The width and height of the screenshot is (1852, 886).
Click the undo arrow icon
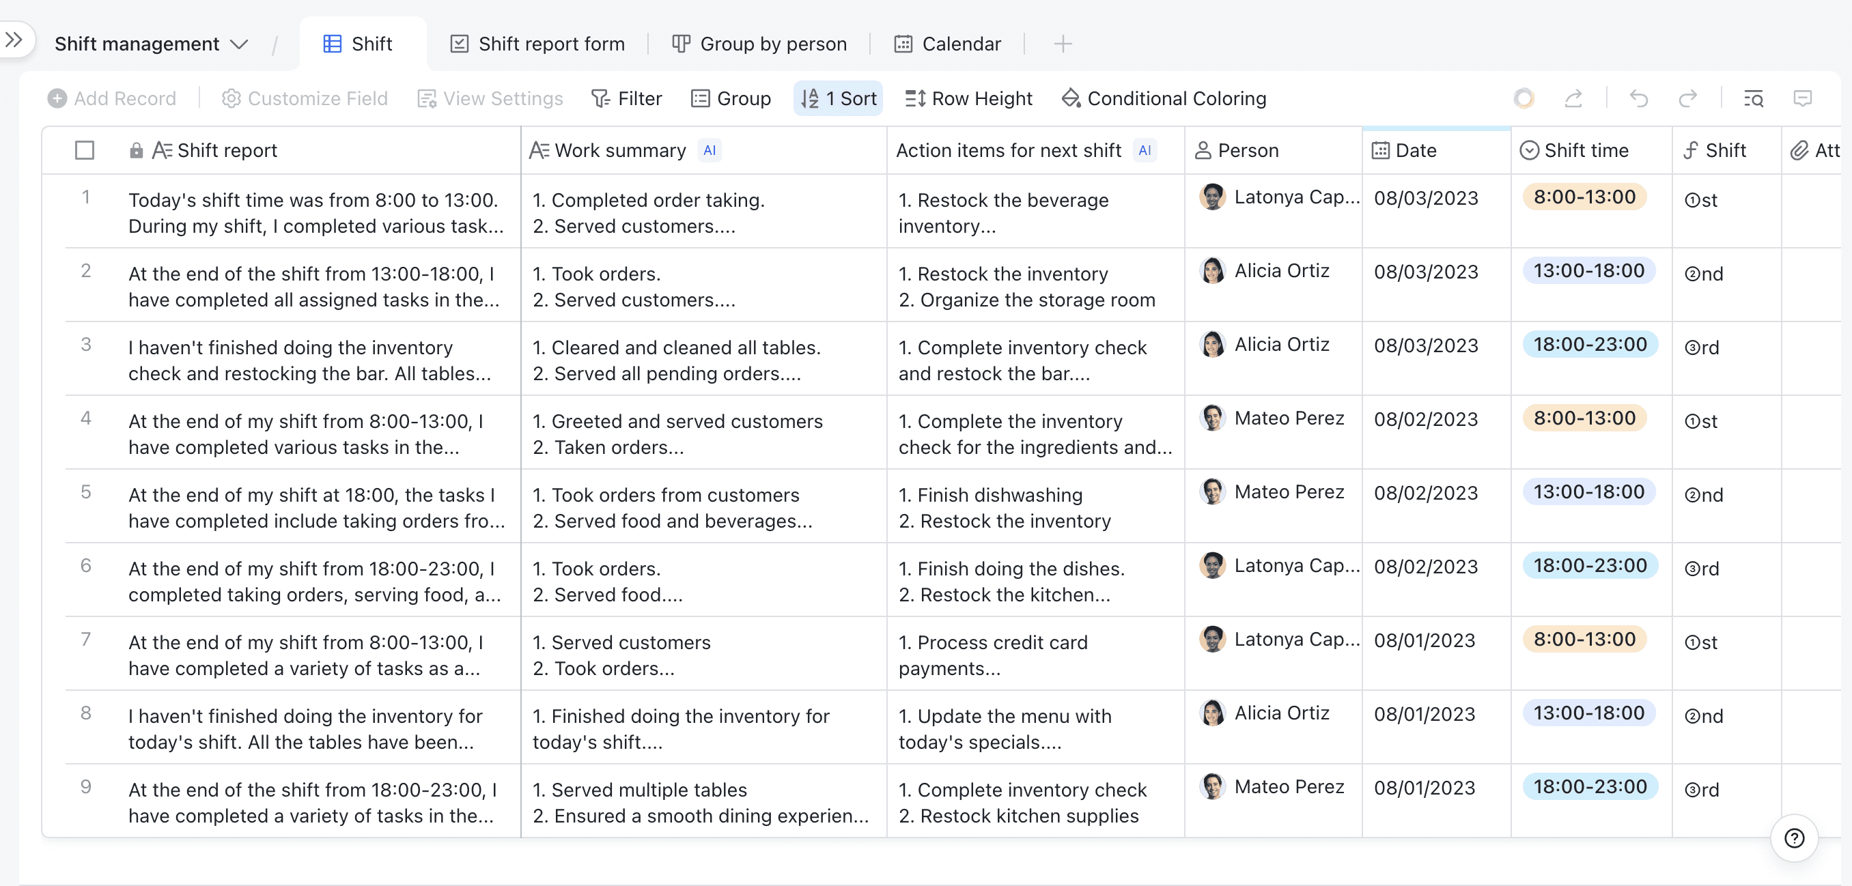(x=1638, y=98)
